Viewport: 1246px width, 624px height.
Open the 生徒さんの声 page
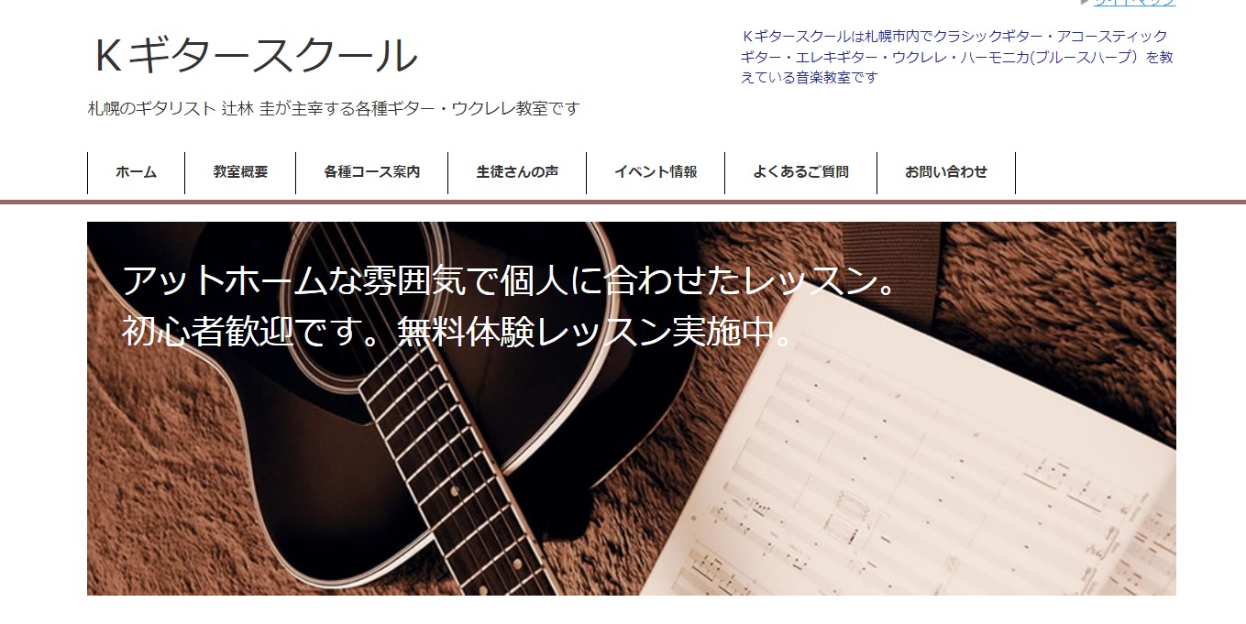click(517, 172)
